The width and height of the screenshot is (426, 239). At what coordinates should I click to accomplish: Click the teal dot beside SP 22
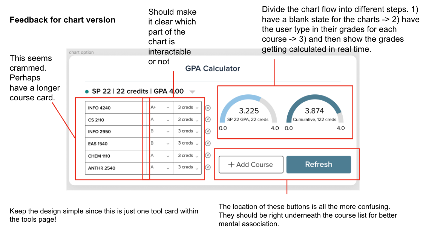[87, 91]
